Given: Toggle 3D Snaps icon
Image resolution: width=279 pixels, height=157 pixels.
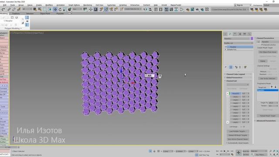Looking at the screenshot, I should click(101, 10).
